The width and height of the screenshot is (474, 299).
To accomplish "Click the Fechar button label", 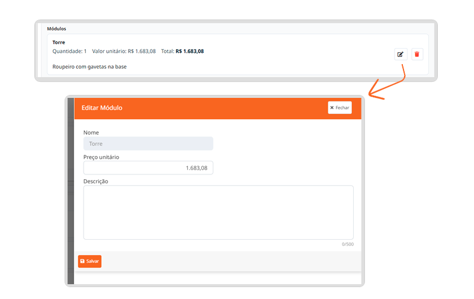I will [342, 108].
